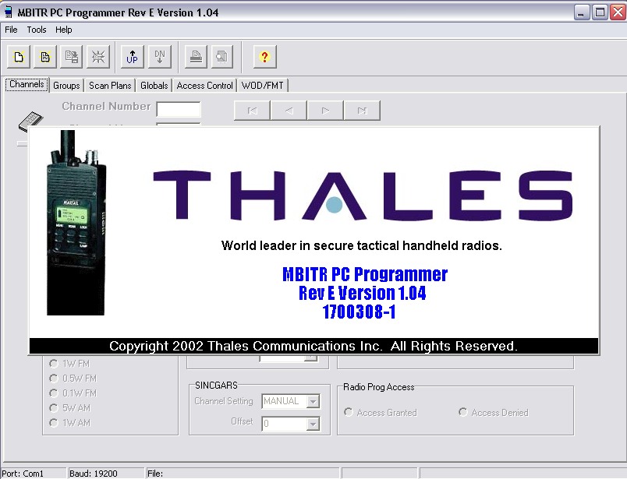Click the Print toolbar icon
Image resolution: width=627 pixels, height=479 pixels.
point(197,56)
